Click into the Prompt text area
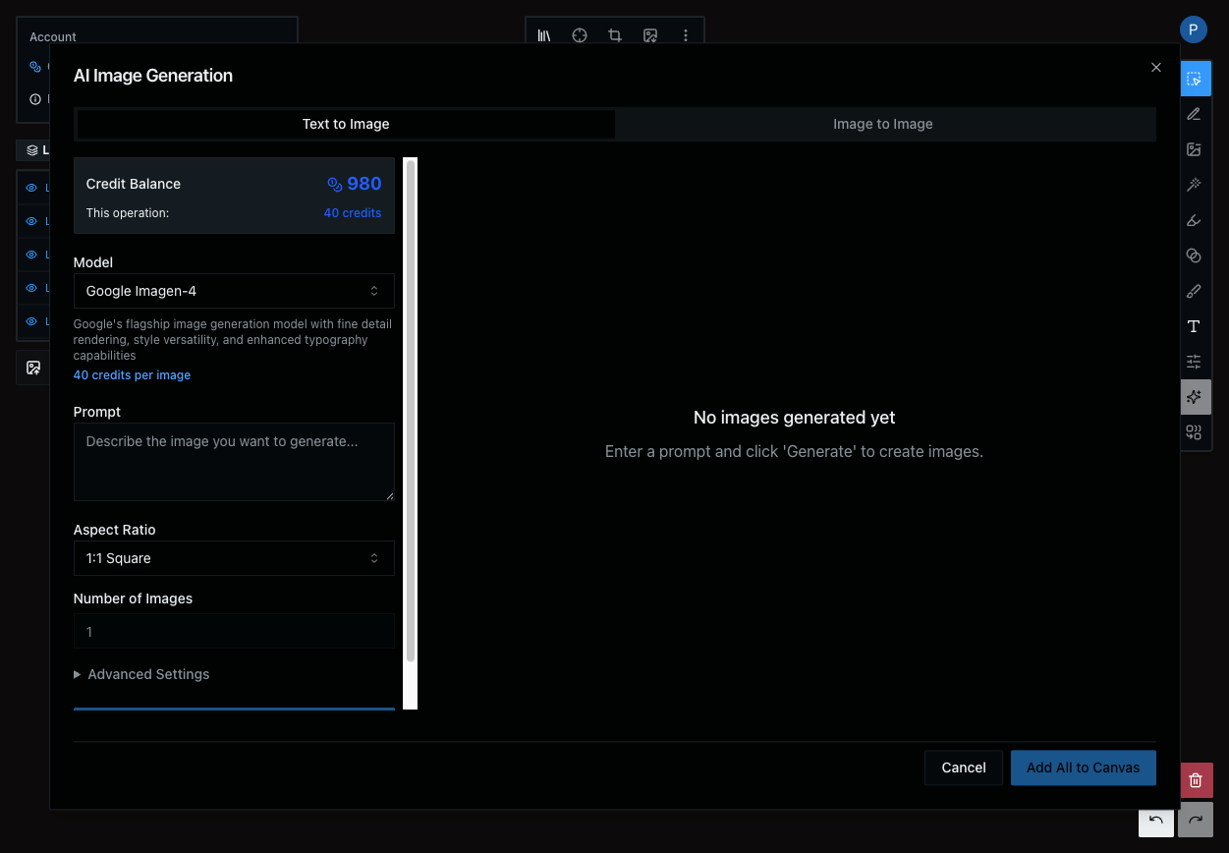This screenshot has width=1229, height=853. click(x=234, y=462)
